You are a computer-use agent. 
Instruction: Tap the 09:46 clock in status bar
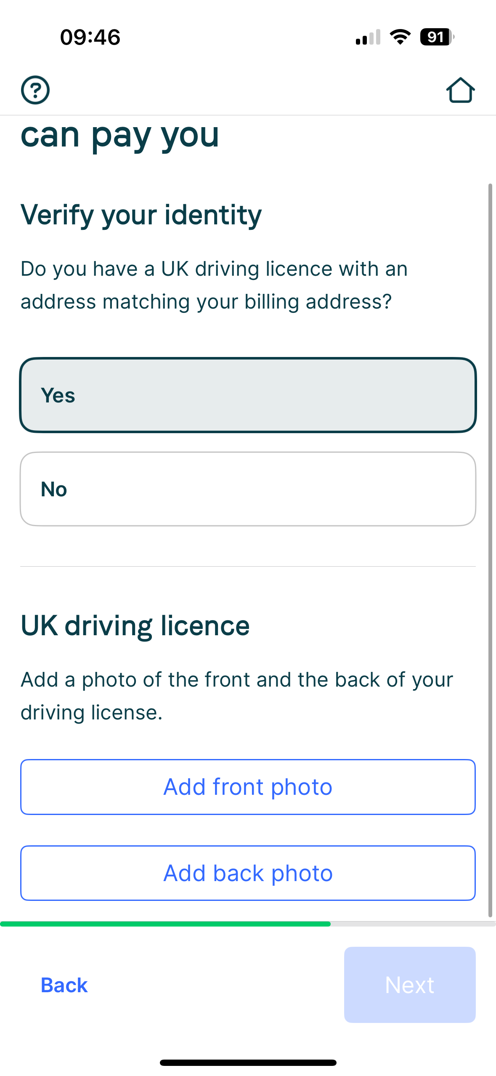tap(90, 37)
